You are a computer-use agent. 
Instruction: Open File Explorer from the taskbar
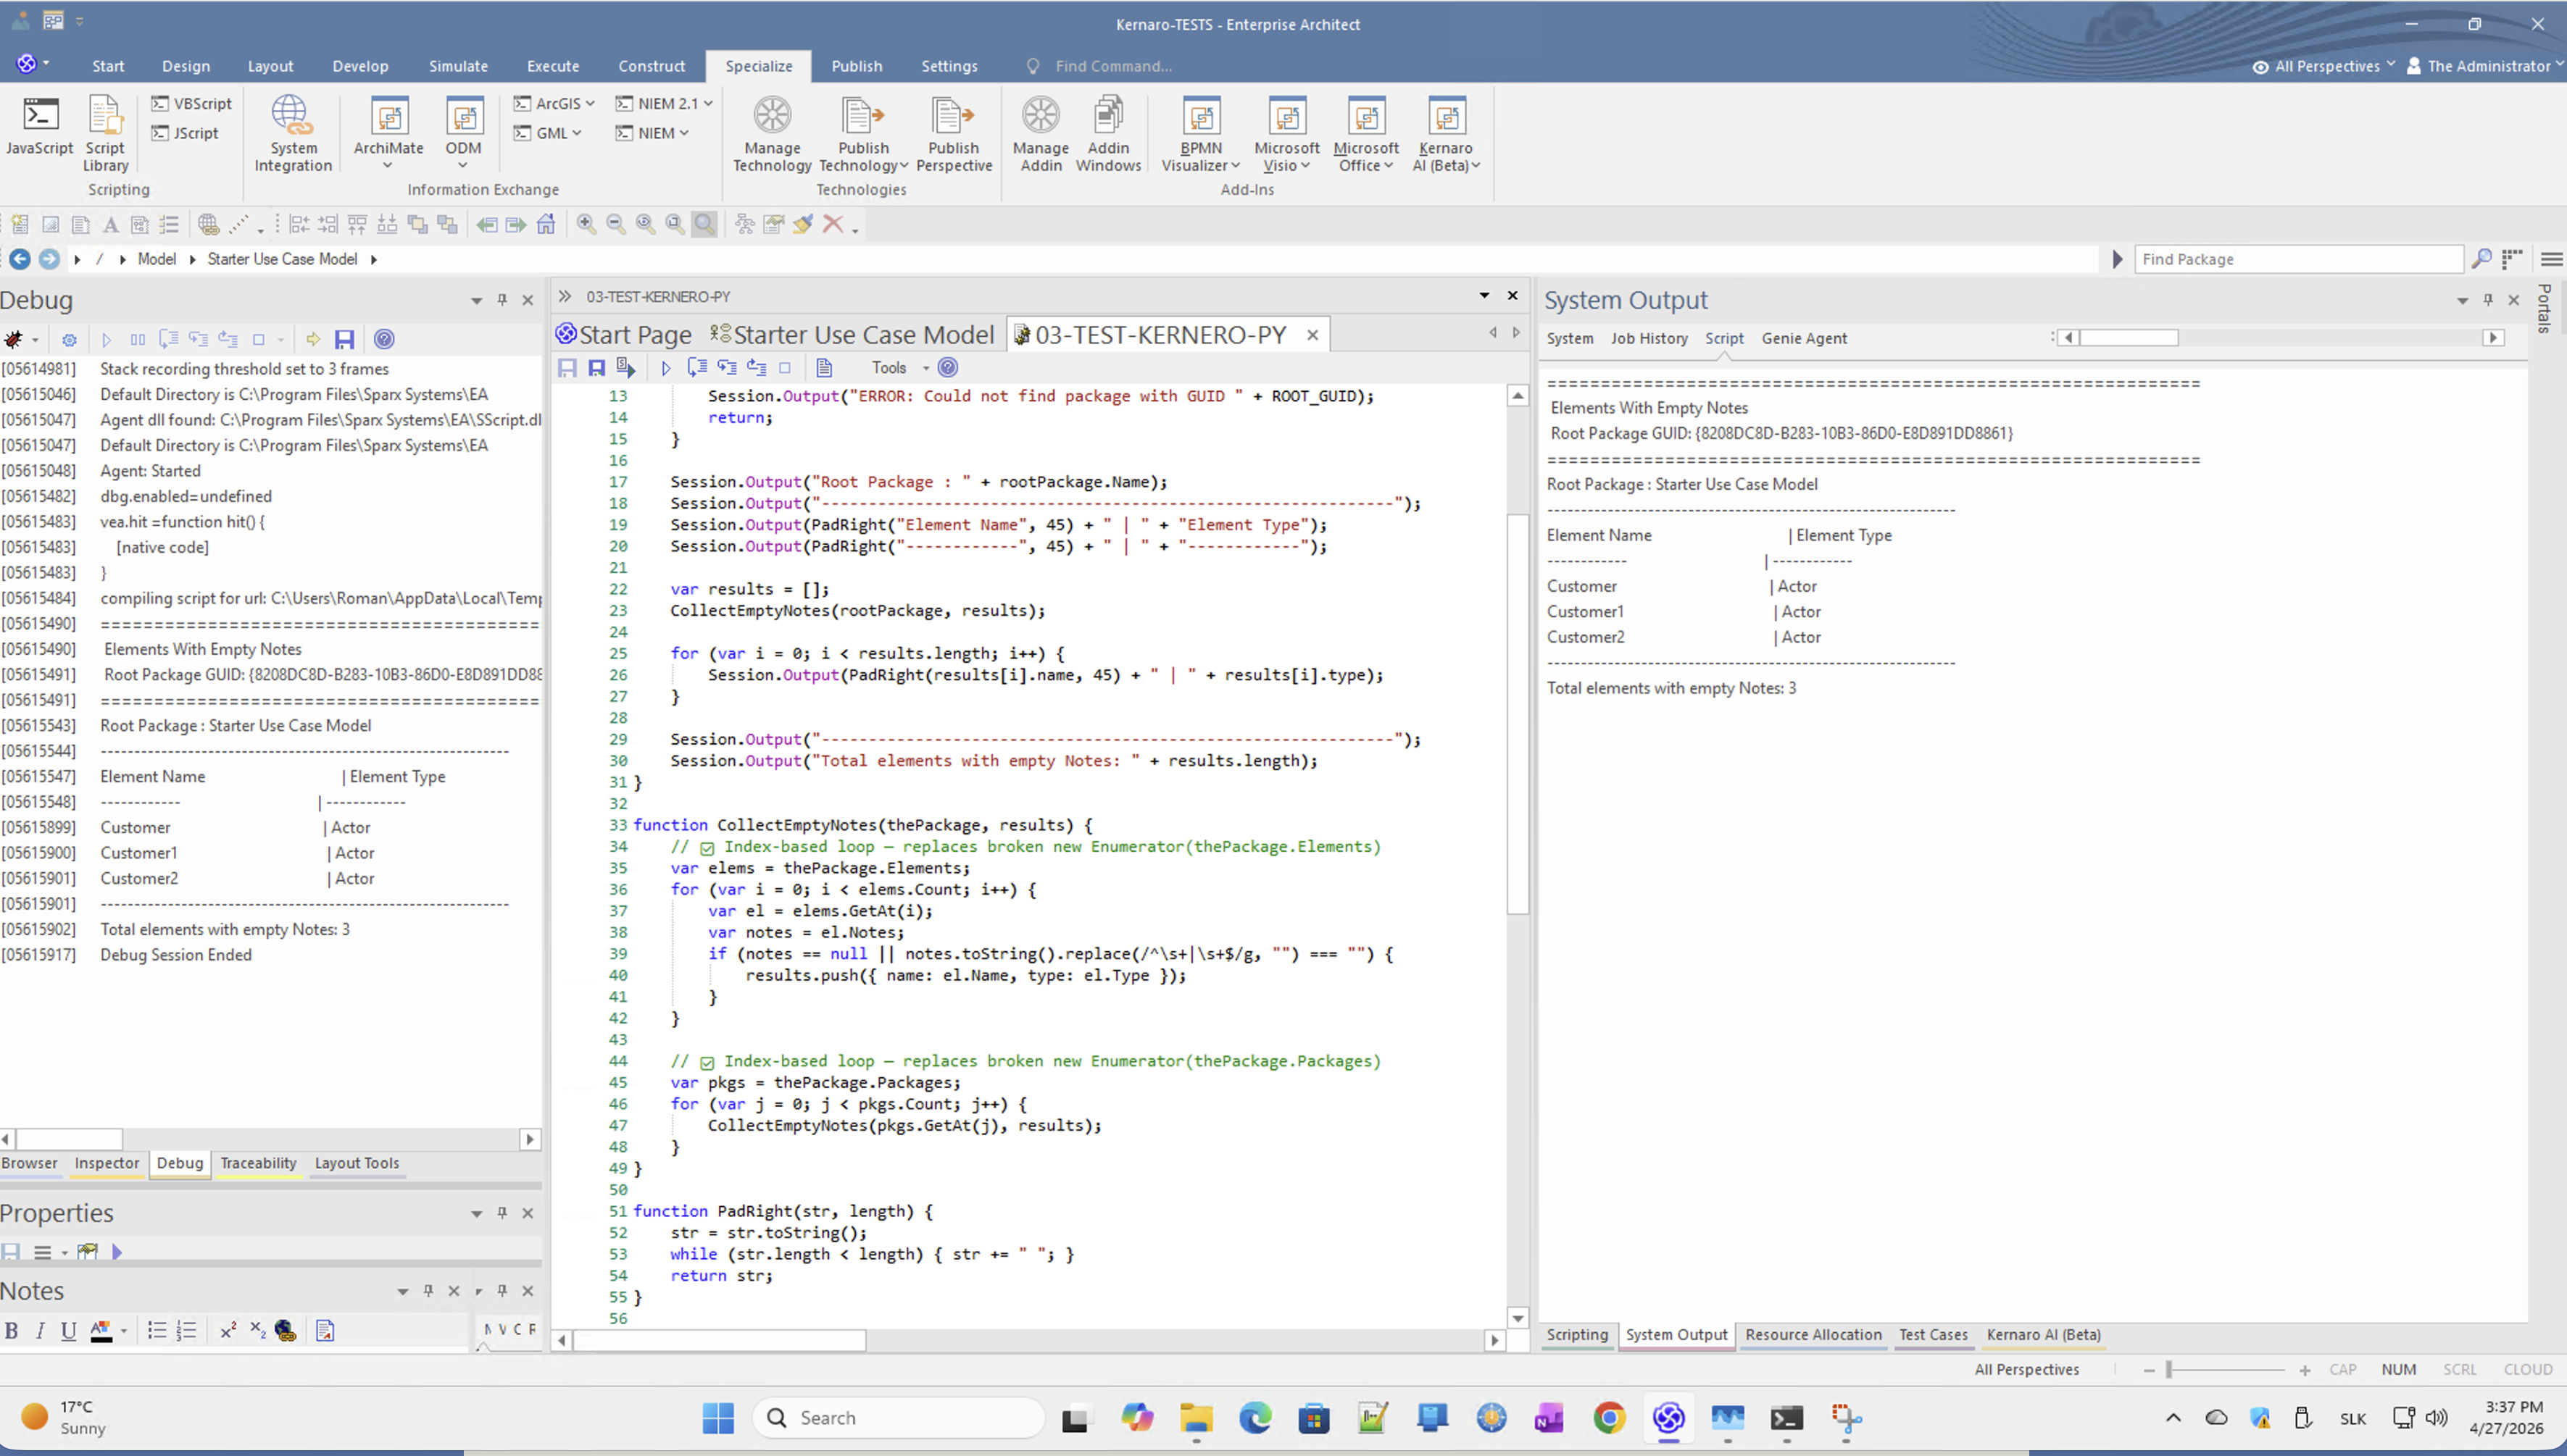point(1196,1418)
